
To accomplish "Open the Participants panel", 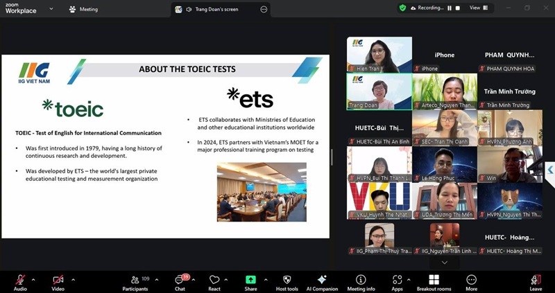I will tap(135, 283).
